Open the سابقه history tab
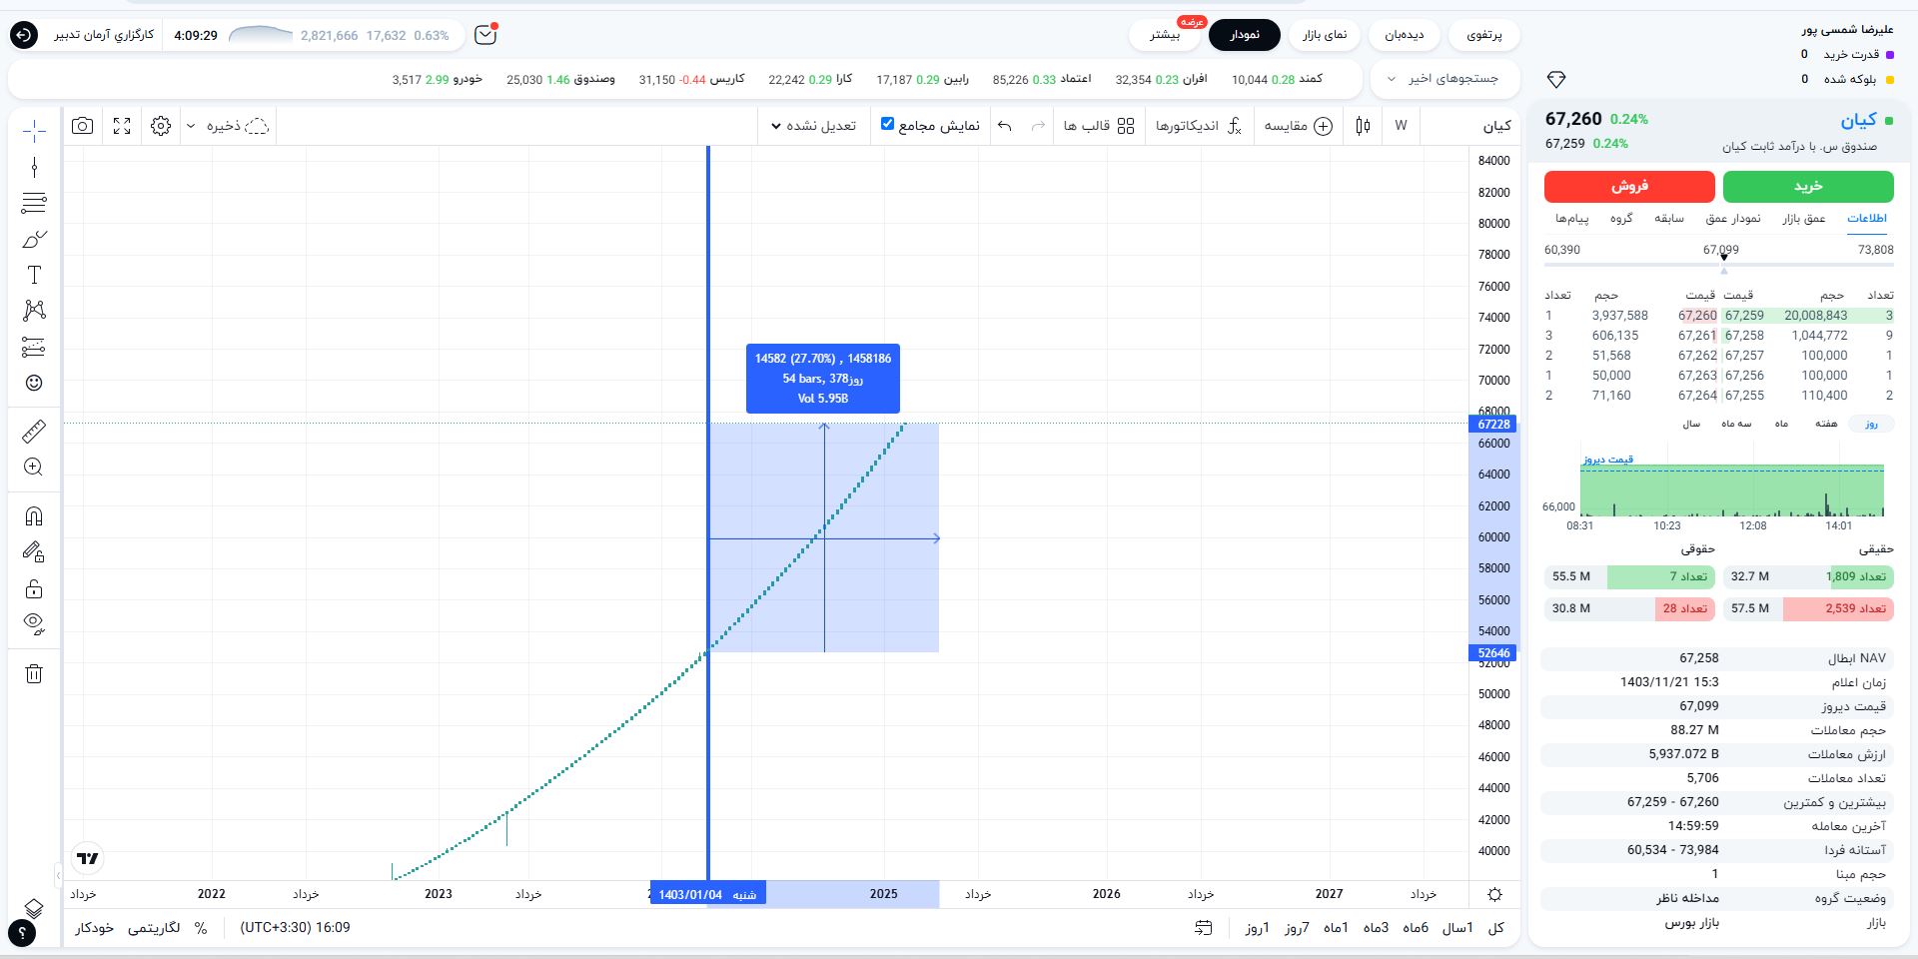1918x959 pixels. click(1669, 219)
